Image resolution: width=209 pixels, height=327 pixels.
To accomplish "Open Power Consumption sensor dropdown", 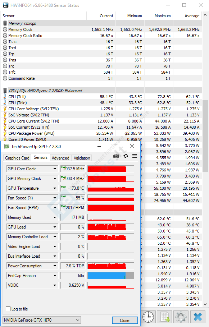I will [x=55, y=266].
